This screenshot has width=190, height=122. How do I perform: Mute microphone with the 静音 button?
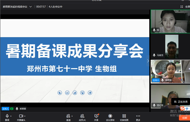tap(7, 117)
